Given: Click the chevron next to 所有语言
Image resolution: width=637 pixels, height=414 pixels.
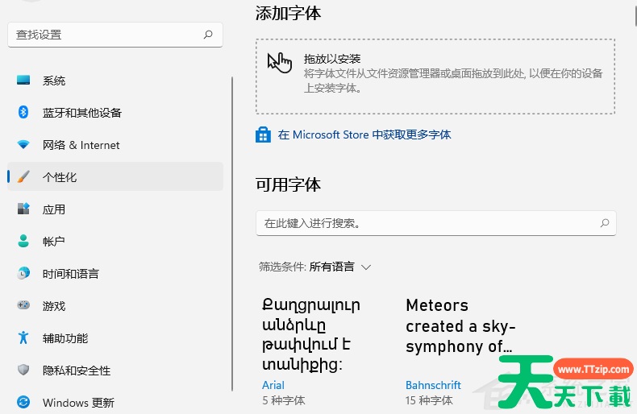Looking at the screenshot, I should click(366, 267).
